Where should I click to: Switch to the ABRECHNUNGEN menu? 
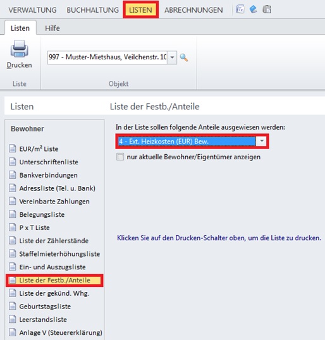coord(193,10)
